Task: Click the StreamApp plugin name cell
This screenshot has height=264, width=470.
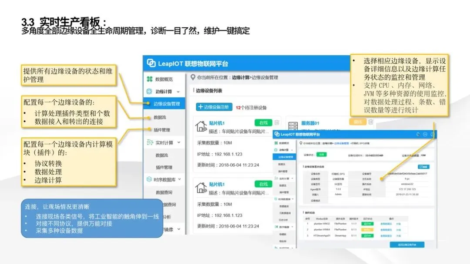Action: [340, 236]
